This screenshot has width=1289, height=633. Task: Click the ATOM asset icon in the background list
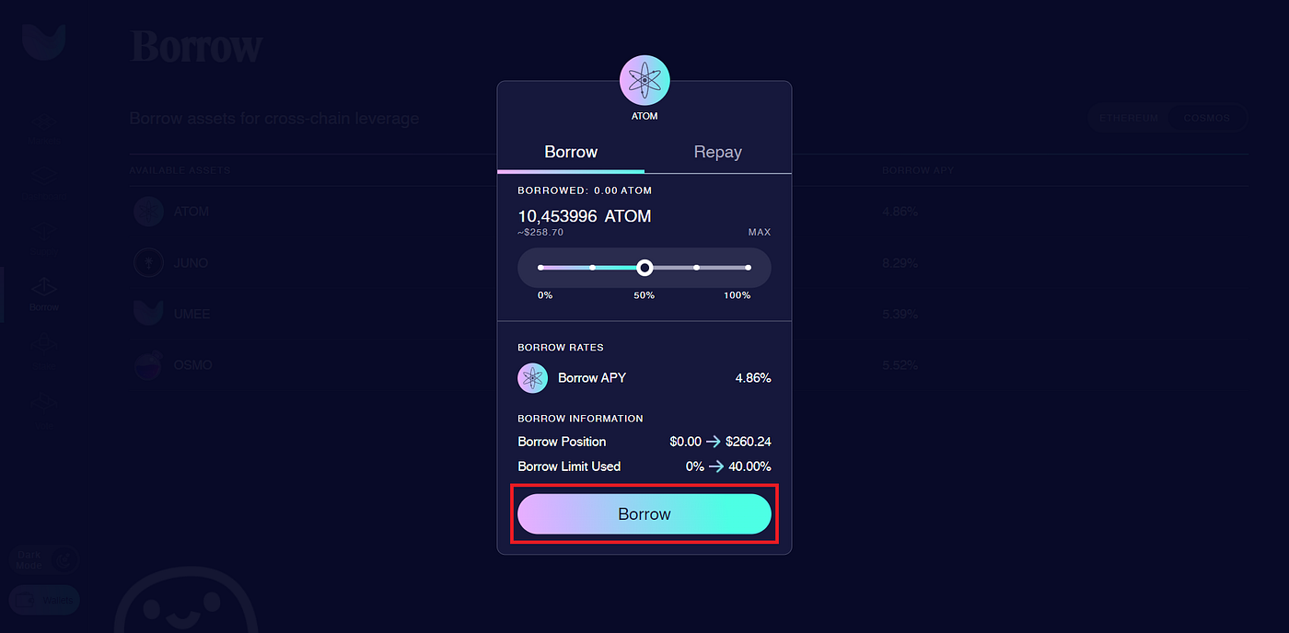point(148,212)
